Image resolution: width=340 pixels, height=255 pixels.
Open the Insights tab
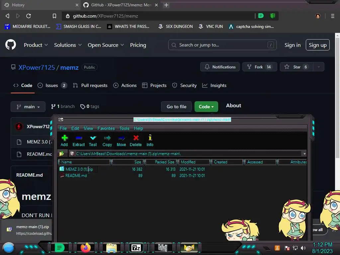214,85
